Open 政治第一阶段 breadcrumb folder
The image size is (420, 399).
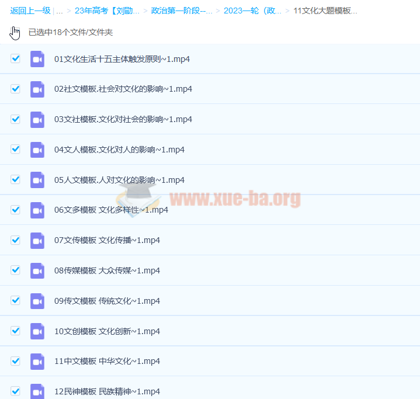click(182, 11)
